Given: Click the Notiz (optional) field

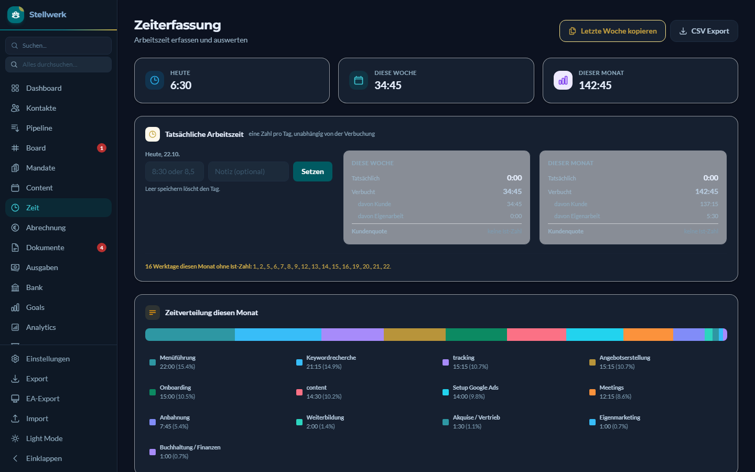Looking at the screenshot, I should [x=249, y=171].
